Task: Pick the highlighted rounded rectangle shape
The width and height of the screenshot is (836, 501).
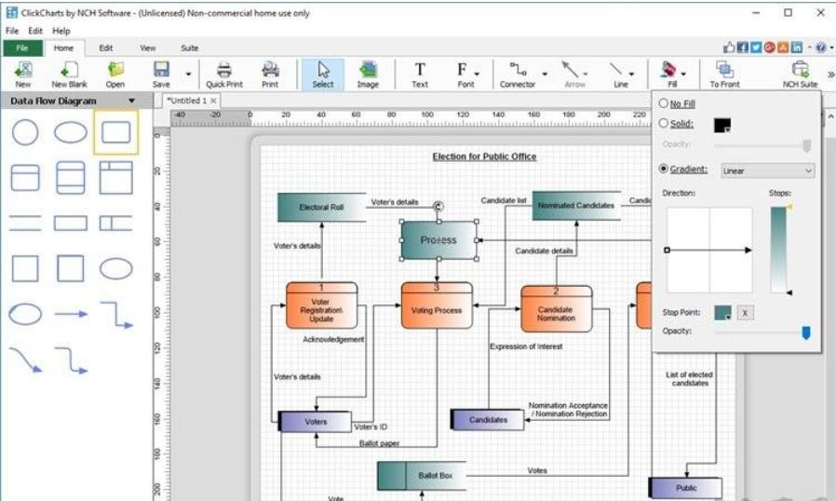Action: [115, 132]
